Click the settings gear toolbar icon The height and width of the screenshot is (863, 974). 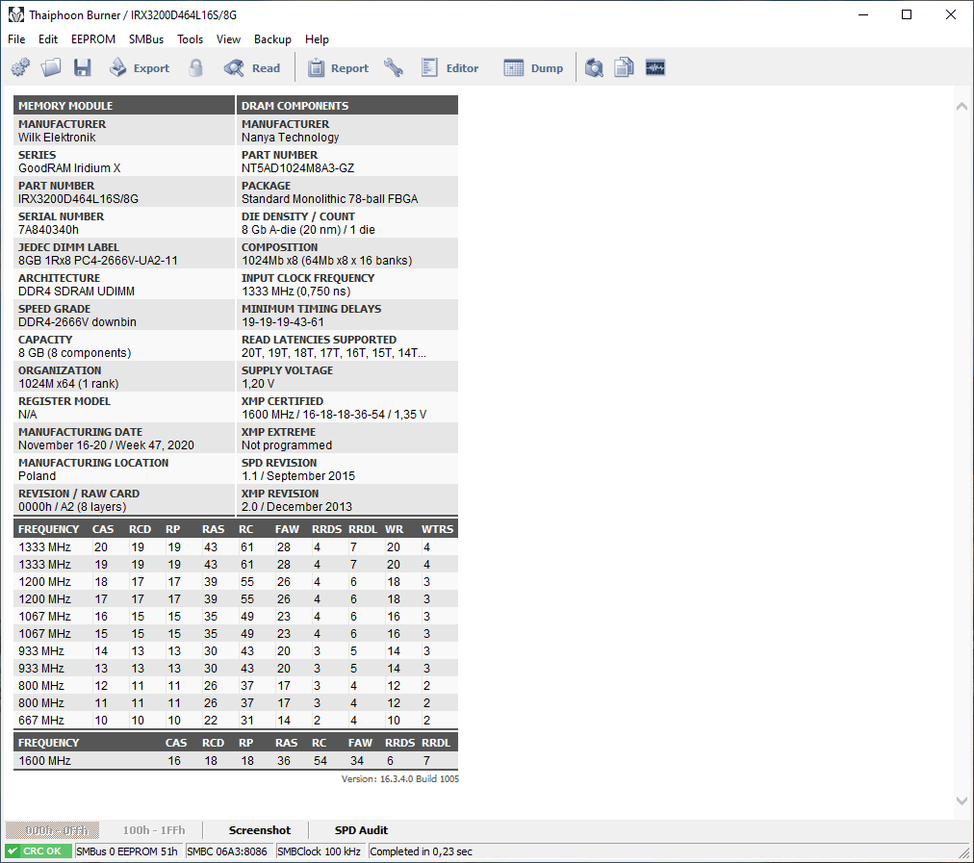coord(20,67)
